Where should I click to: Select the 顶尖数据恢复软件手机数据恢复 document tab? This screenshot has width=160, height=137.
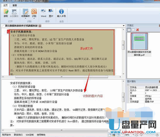pos(21,26)
